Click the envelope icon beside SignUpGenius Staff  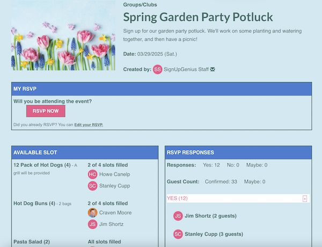click(213, 69)
